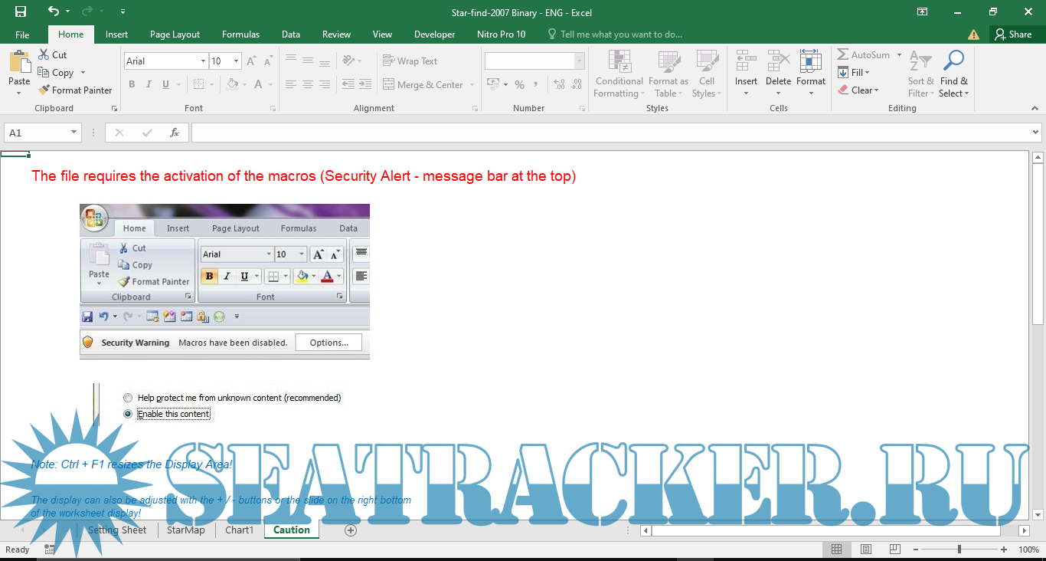Click the Tell me search field
1046x561 pixels.
pos(620,34)
